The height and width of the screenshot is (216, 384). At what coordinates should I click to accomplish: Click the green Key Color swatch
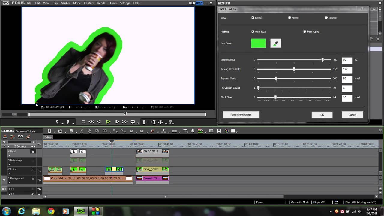coord(259,43)
